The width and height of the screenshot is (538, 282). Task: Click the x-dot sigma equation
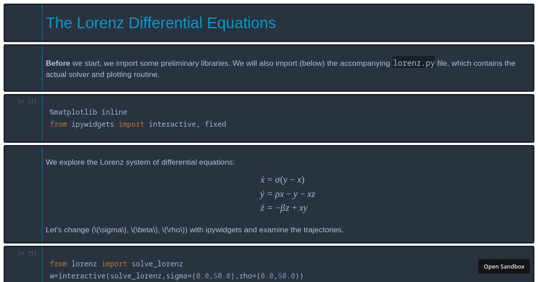(x=282, y=179)
